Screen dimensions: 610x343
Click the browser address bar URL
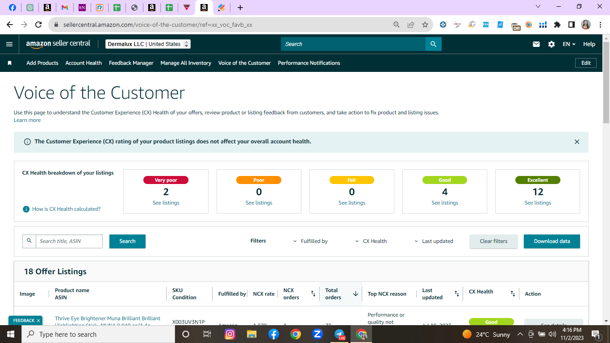click(x=158, y=25)
